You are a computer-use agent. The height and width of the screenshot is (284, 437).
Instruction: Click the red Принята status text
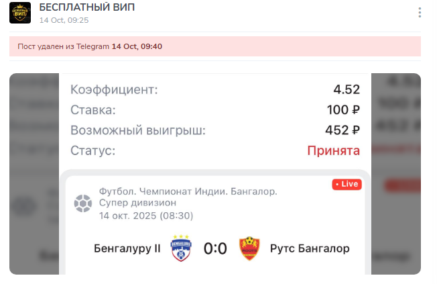(333, 150)
